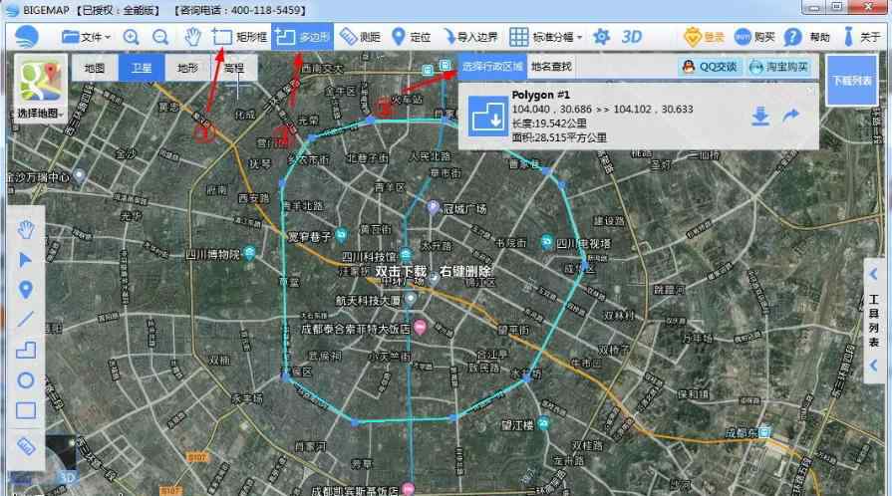The height and width of the screenshot is (496, 892).
Task: Switch to 地形 terrain layer tab
Action: [x=187, y=69]
